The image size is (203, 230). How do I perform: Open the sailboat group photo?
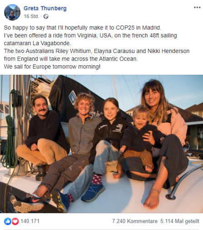[101, 144]
